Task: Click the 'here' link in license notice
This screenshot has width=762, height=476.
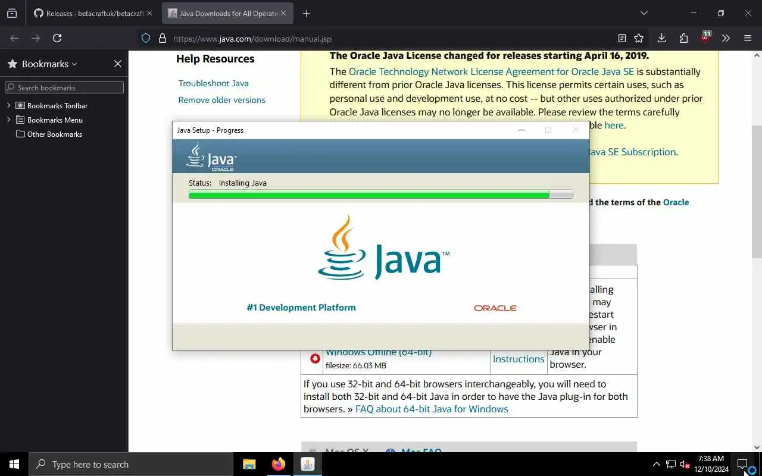Action: click(x=614, y=126)
